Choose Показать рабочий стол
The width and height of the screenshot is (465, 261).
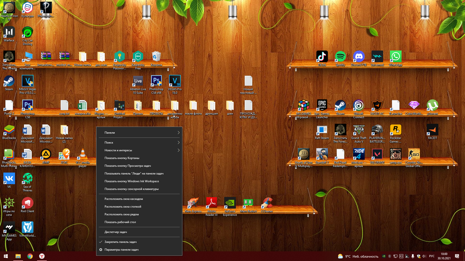coord(139,222)
